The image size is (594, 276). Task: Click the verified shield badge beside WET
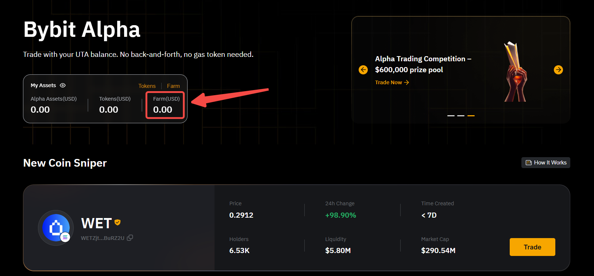coord(117,222)
